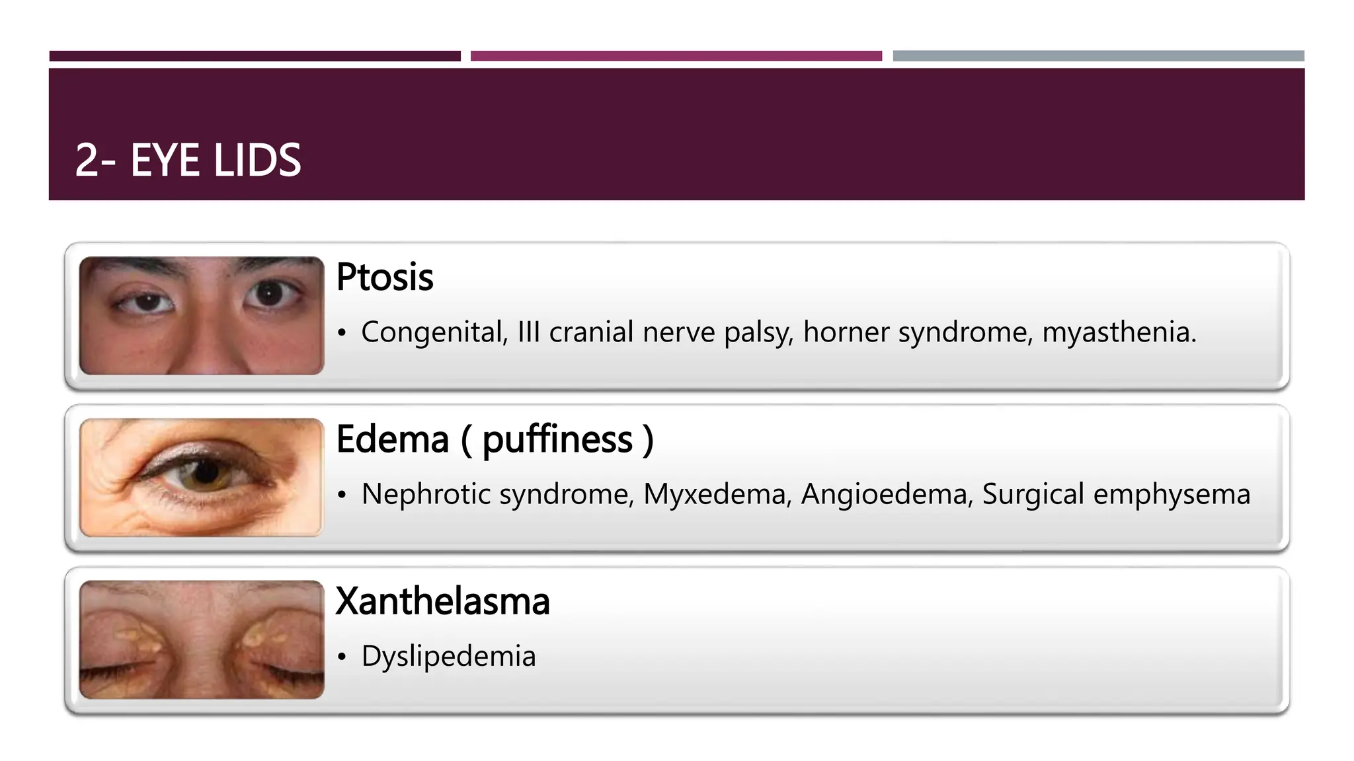Click the dark purple accent bar
Screen dimensions: 1354x761
(x=255, y=56)
